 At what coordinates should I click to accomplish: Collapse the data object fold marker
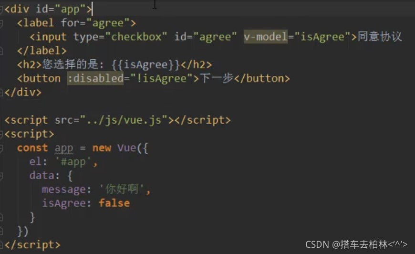click(x=1, y=176)
